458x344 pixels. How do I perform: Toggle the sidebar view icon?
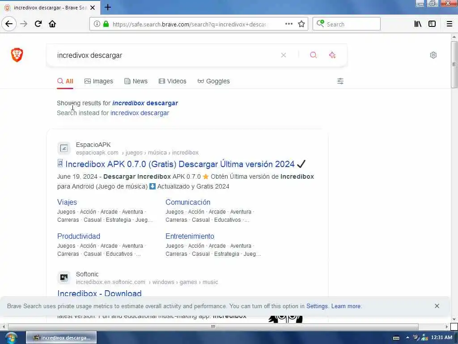tap(432, 24)
